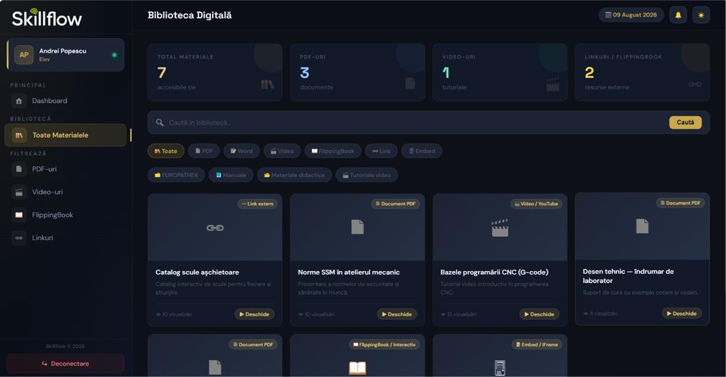Open Linkuri filter in sidebar
The width and height of the screenshot is (726, 377).
pyautogui.click(x=66, y=238)
